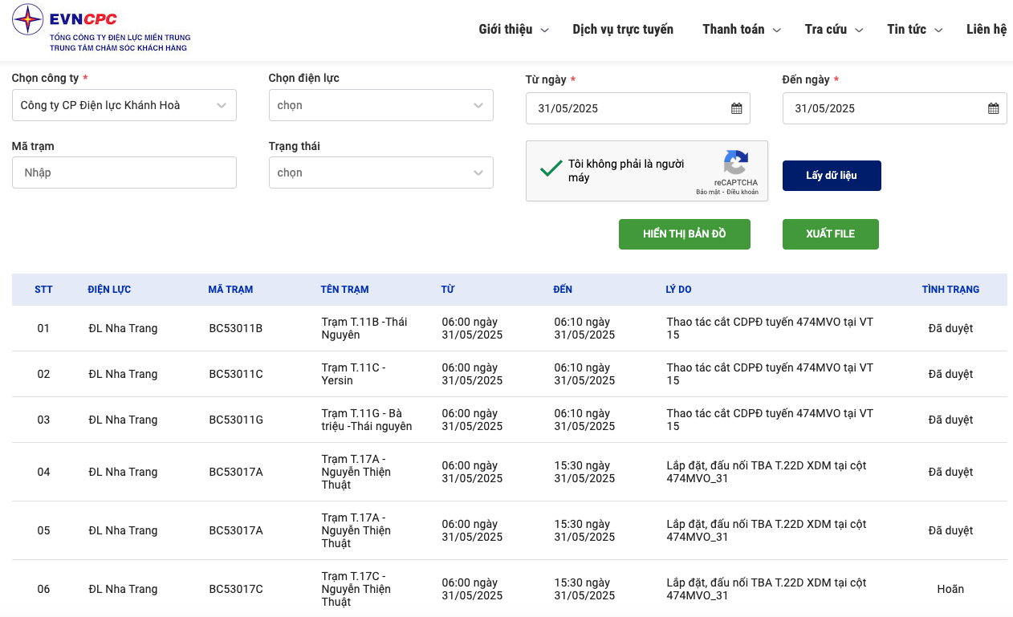The width and height of the screenshot is (1013, 617).
Task: Click the TÌNH TRẠNG column header
Action: point(950,290)
